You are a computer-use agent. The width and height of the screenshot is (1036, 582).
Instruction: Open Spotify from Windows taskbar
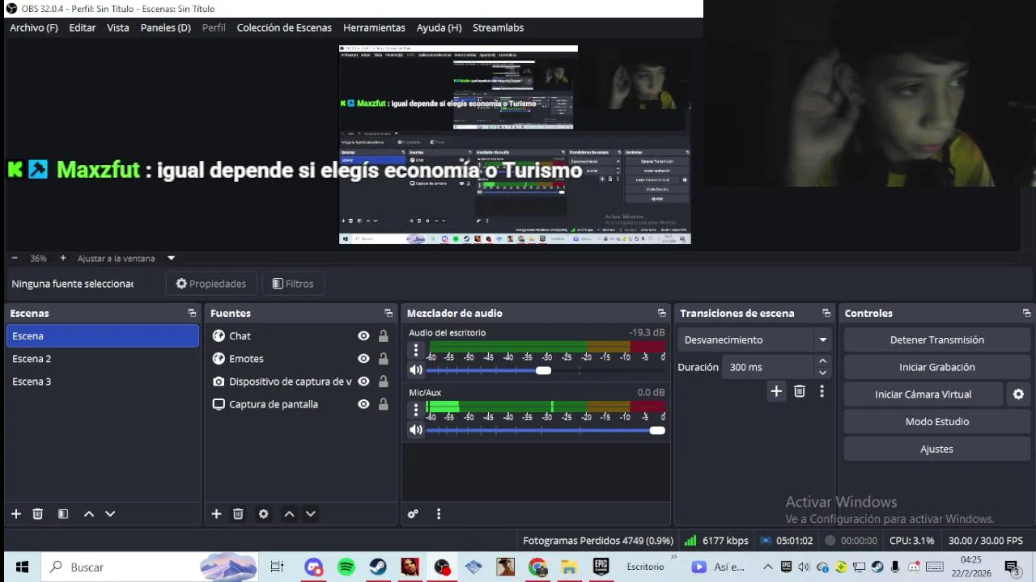346,567
